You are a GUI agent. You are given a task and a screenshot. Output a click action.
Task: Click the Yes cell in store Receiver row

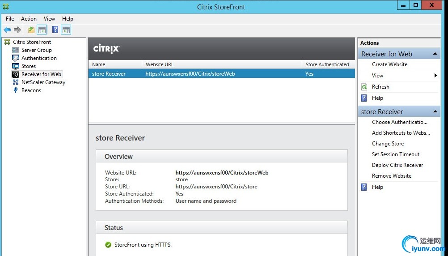pos(309,74)
